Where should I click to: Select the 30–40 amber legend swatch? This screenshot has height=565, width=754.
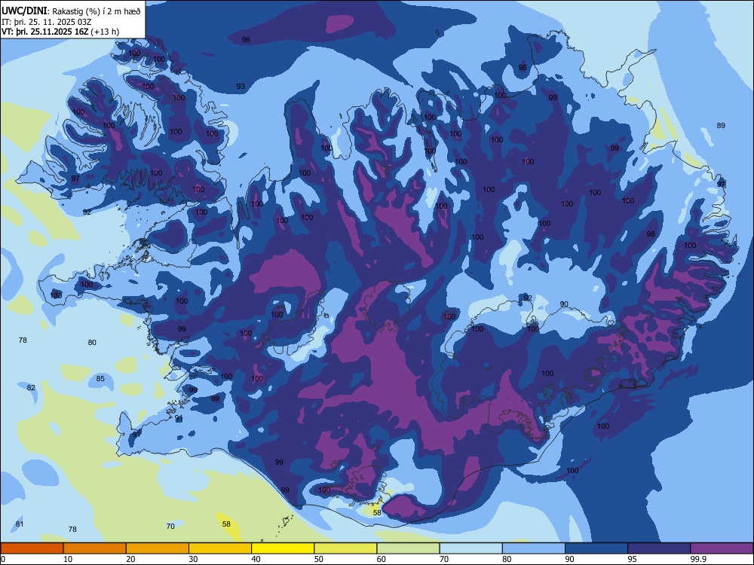tap(220, 548)
